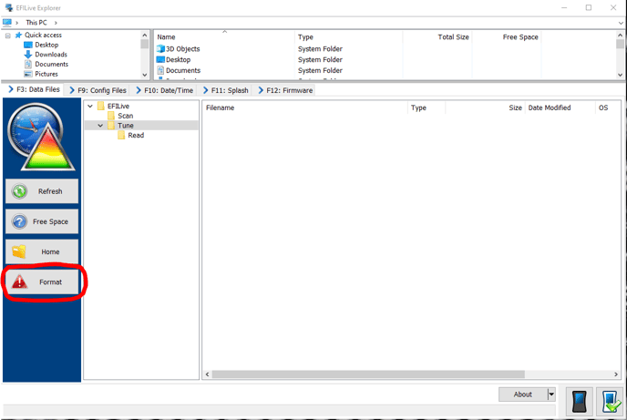The height and width of the screenshot is (420, 627).
Task: Click the EFILive Explorer title icon
Action: click(x=9, y=7)
